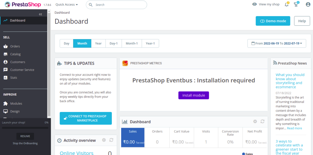Select the Year-1 period tab
The image size is (313, 155).
click(x=150, y=43)
